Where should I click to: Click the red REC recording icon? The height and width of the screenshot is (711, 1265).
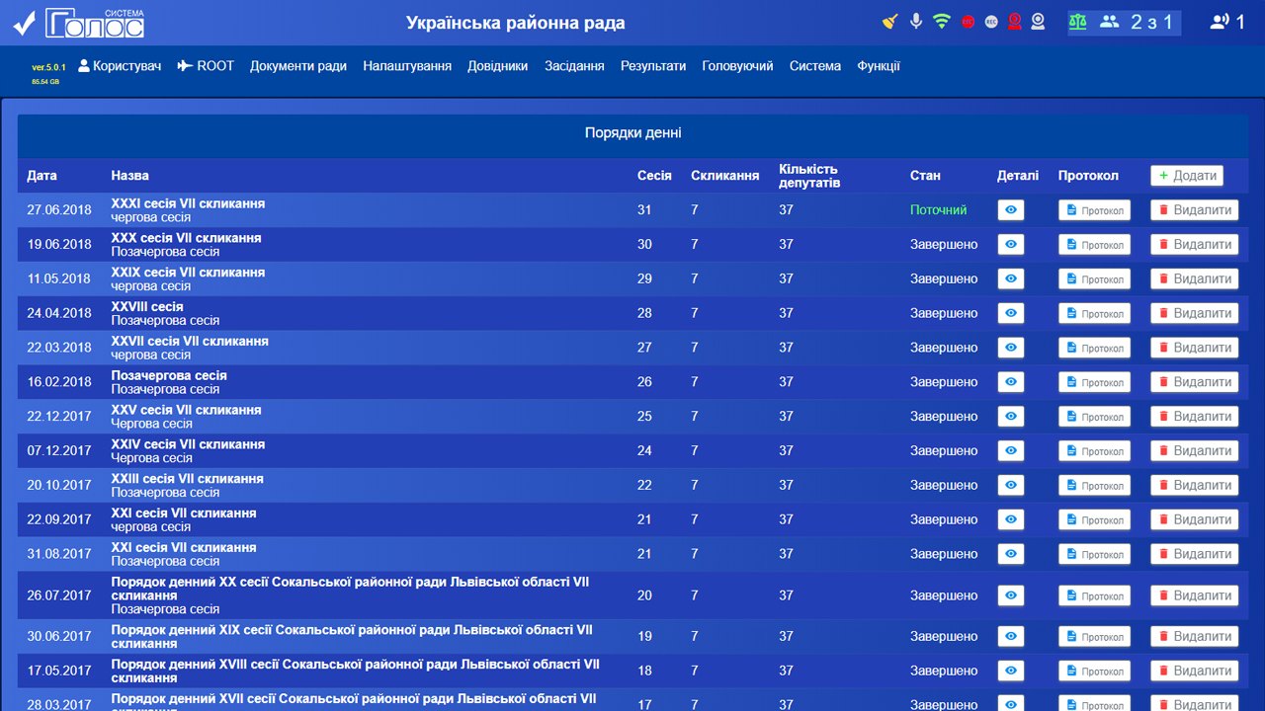click(969, 22)
